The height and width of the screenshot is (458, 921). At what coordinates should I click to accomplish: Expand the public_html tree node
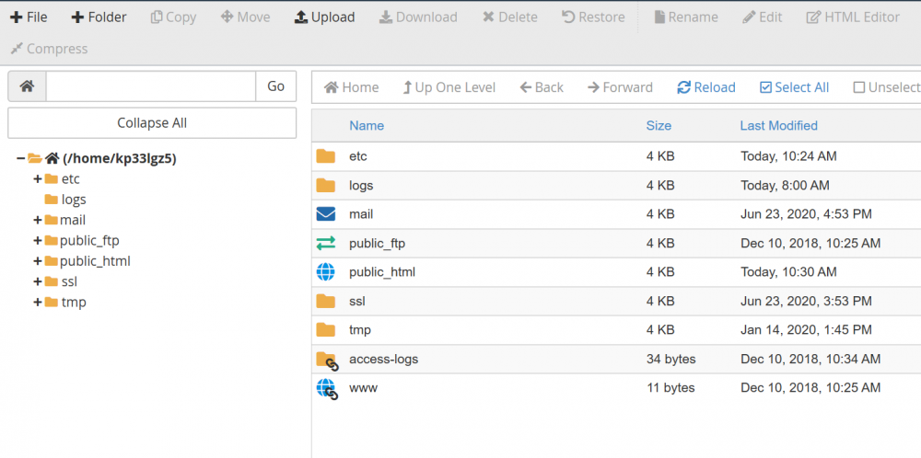(x=38, y=261)
